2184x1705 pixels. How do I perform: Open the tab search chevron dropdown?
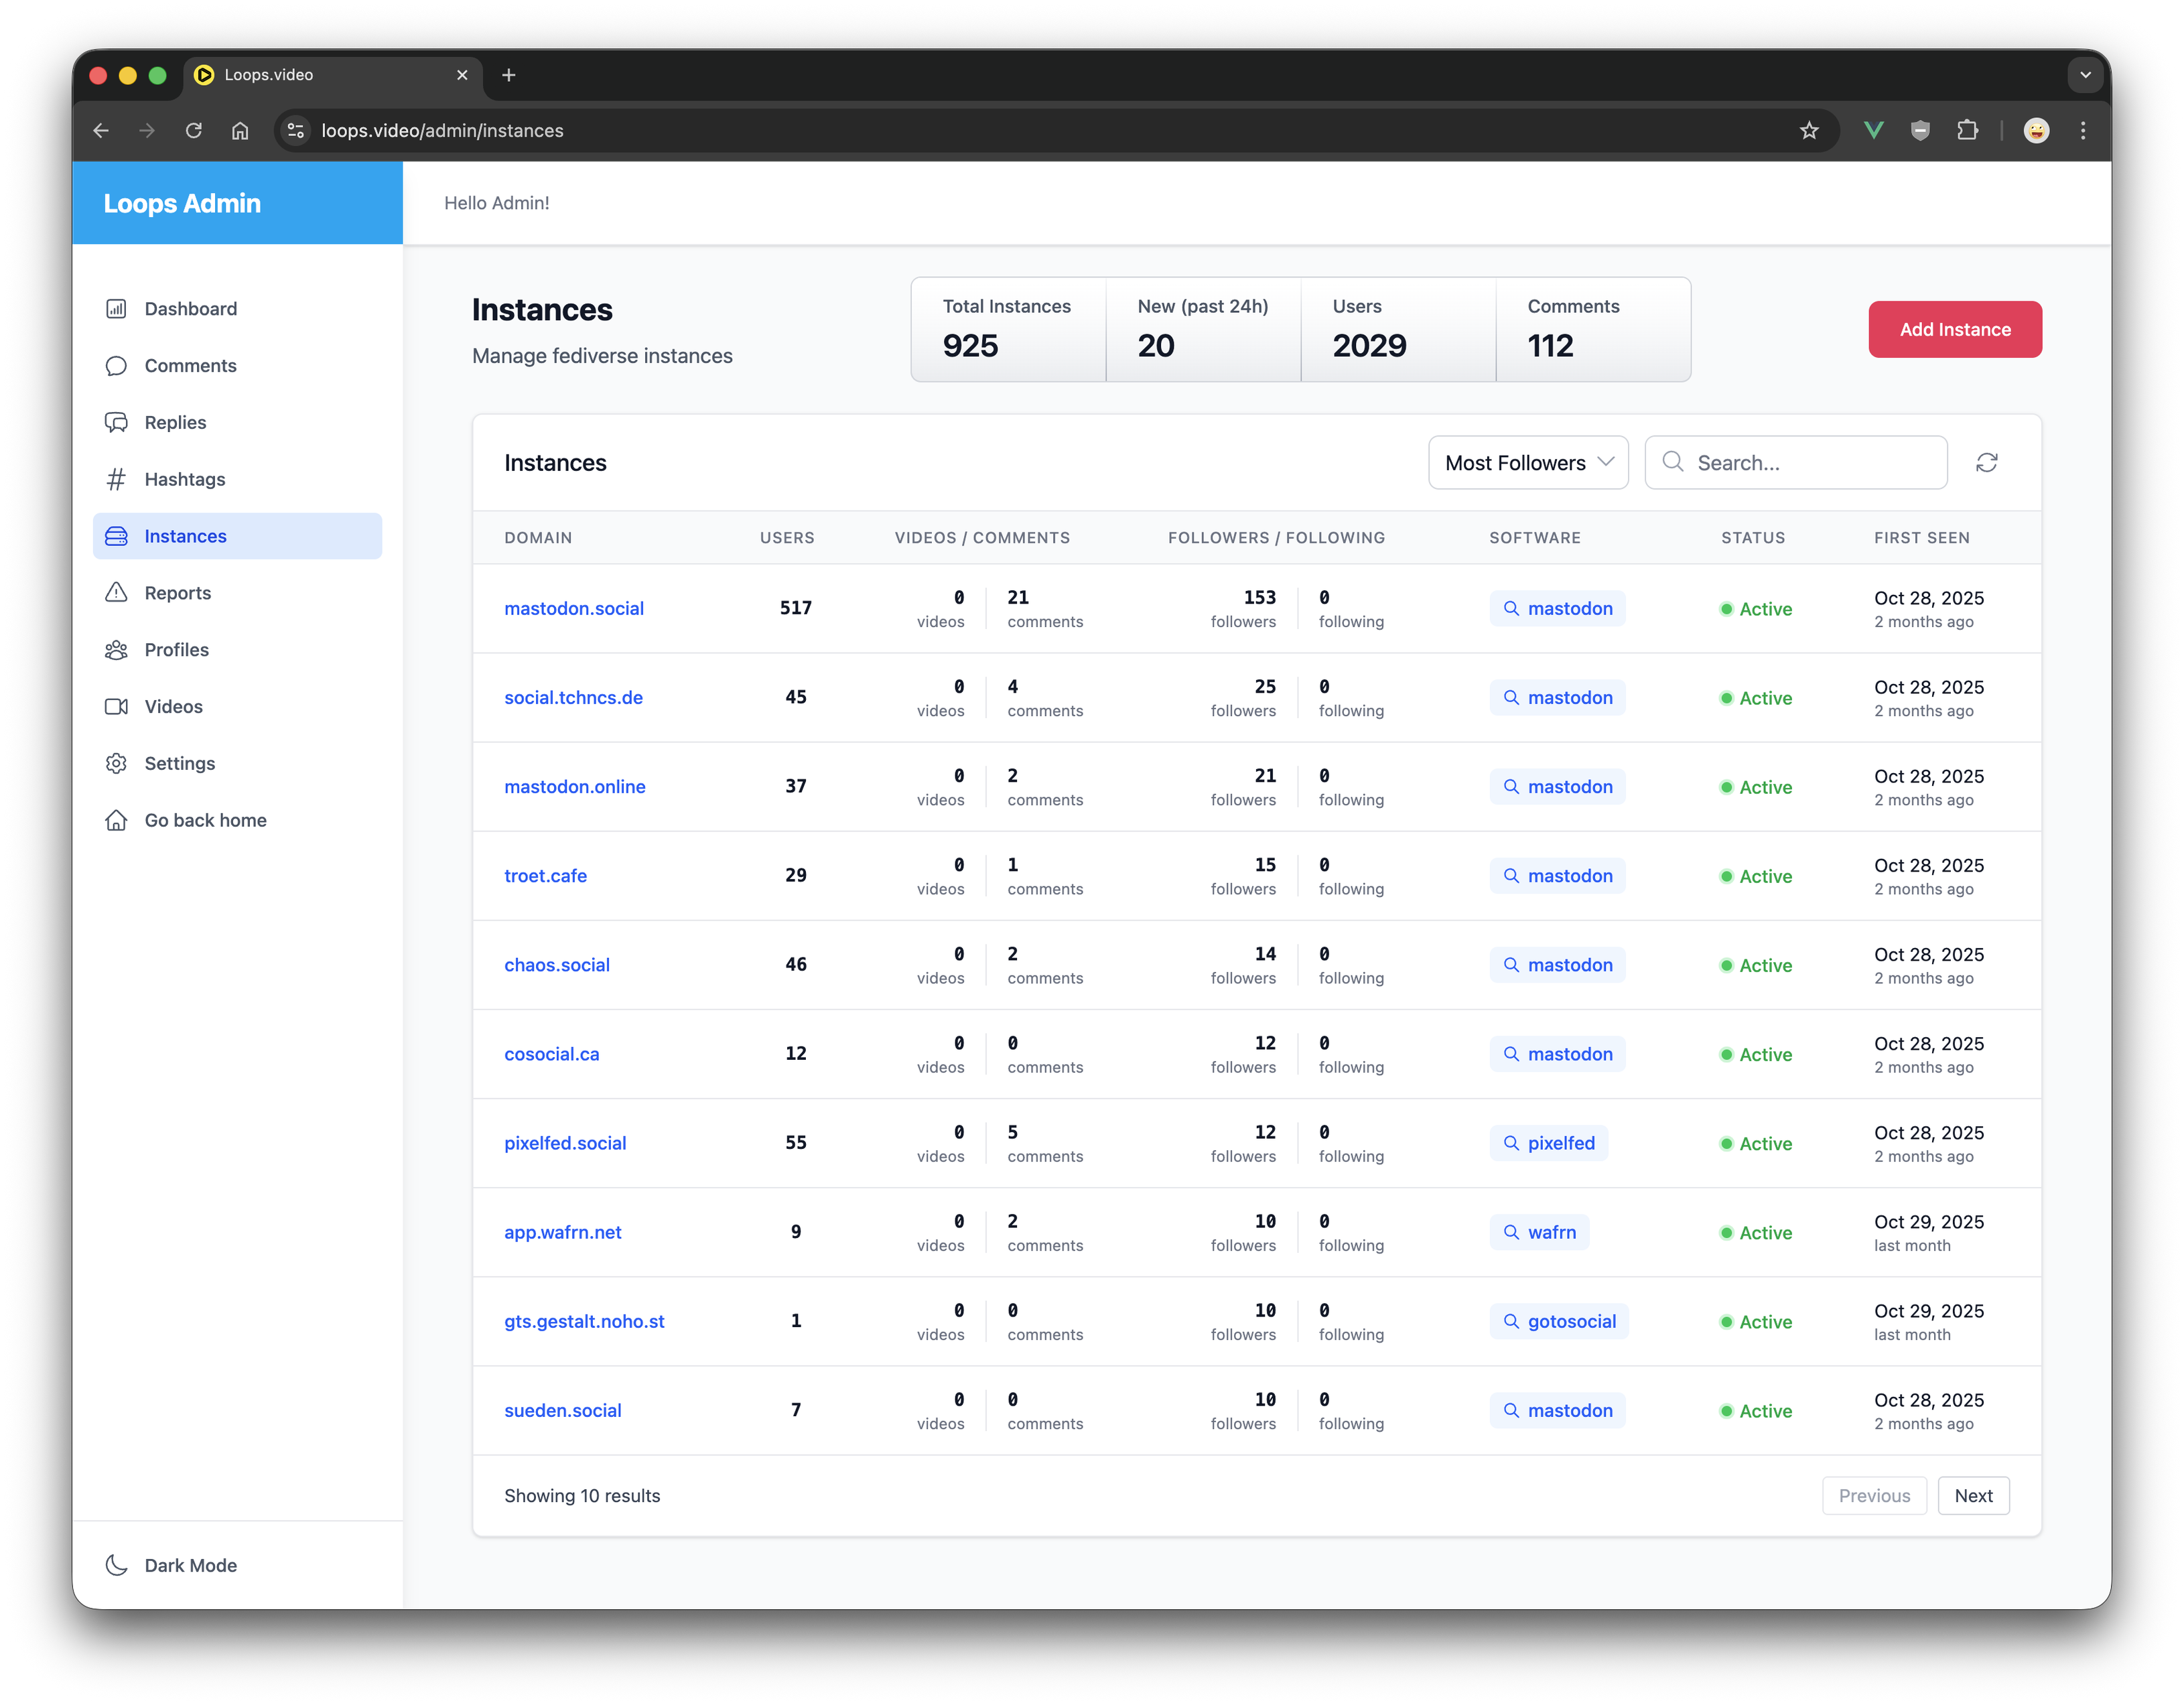coord(2085,75)
